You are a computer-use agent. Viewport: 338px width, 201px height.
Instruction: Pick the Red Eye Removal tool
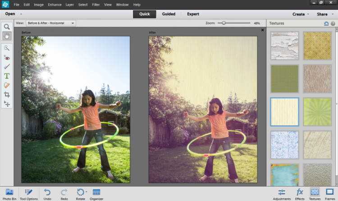click(x=7, y=58)
